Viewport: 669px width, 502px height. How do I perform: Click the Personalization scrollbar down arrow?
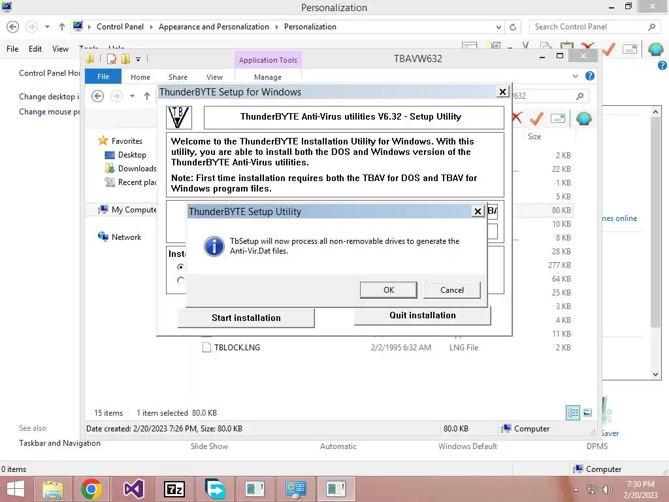click(655, 375)
